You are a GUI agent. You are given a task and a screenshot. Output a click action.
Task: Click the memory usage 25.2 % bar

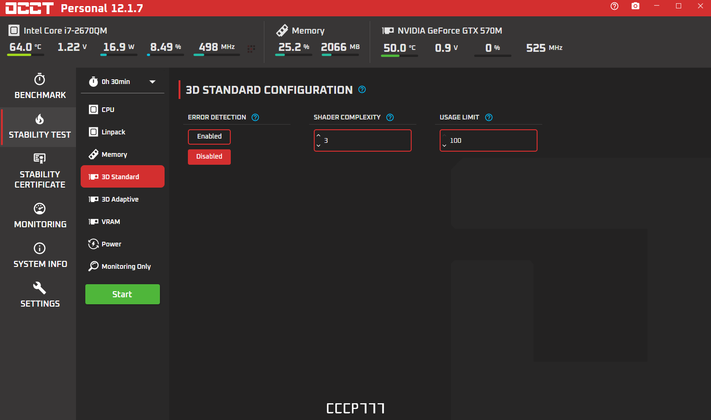(x=294, y=55)
